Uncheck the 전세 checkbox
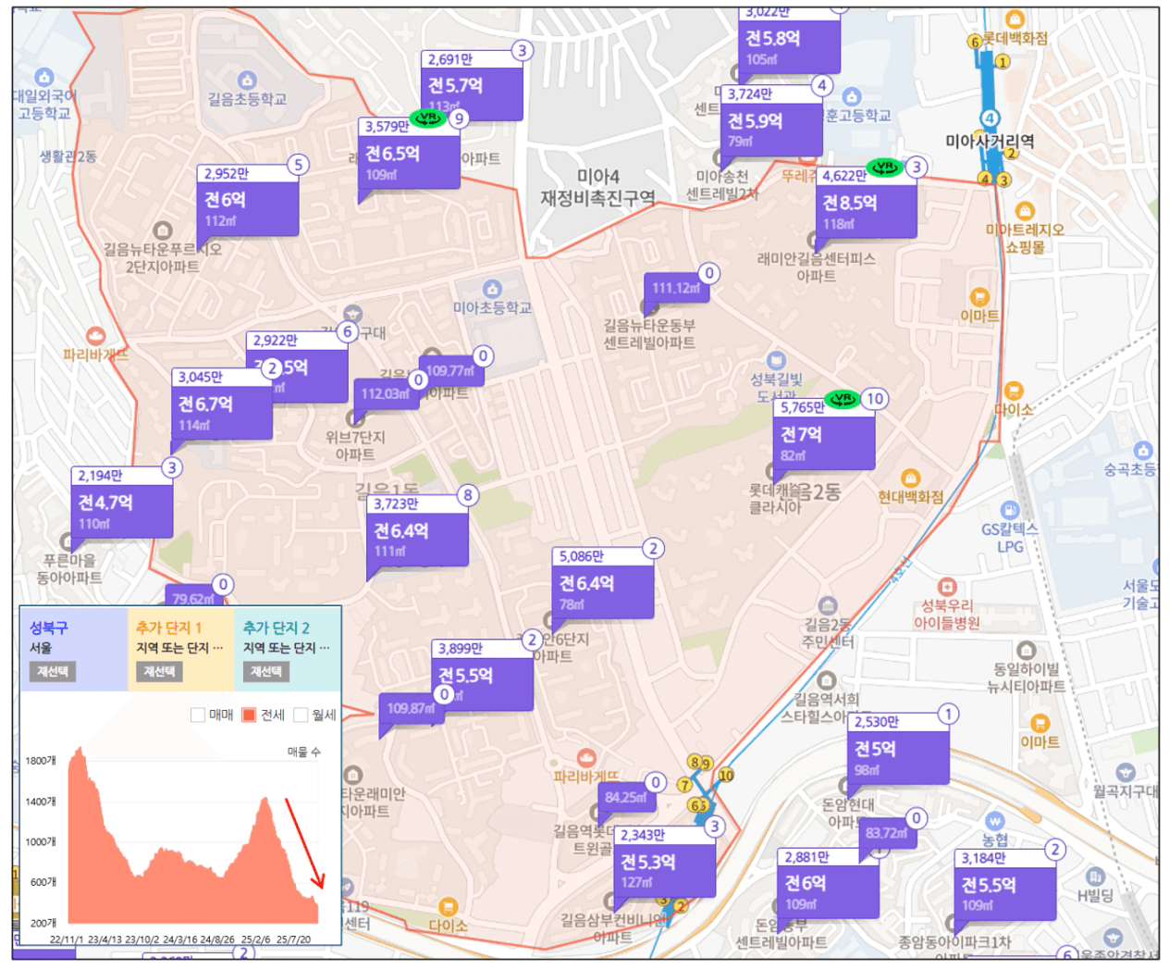Screen dimensions: 1169x970 click(249, 715)
